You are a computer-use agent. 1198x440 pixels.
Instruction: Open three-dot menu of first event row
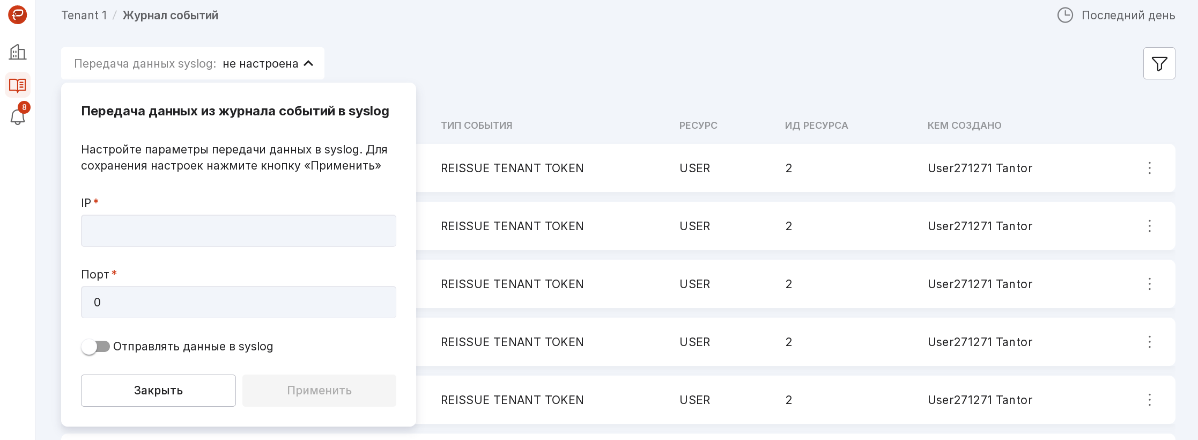[1149, 168]
